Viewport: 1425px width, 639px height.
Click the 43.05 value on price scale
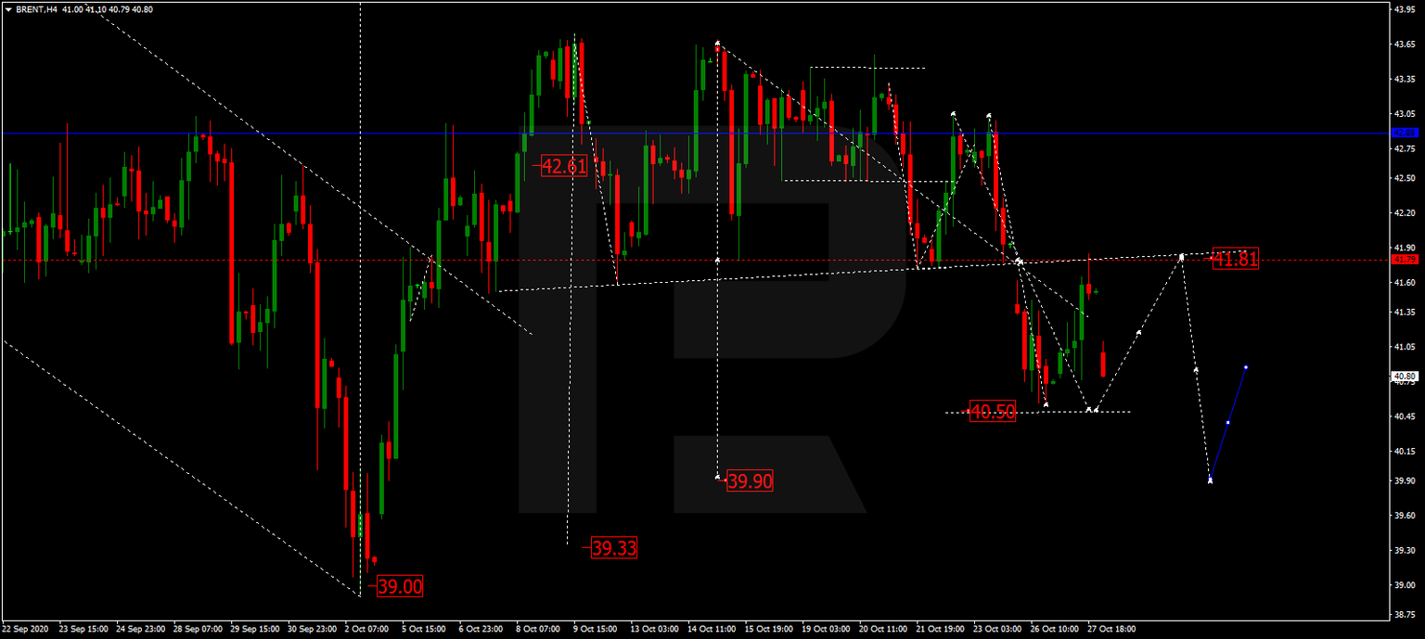pos(1403,113)
